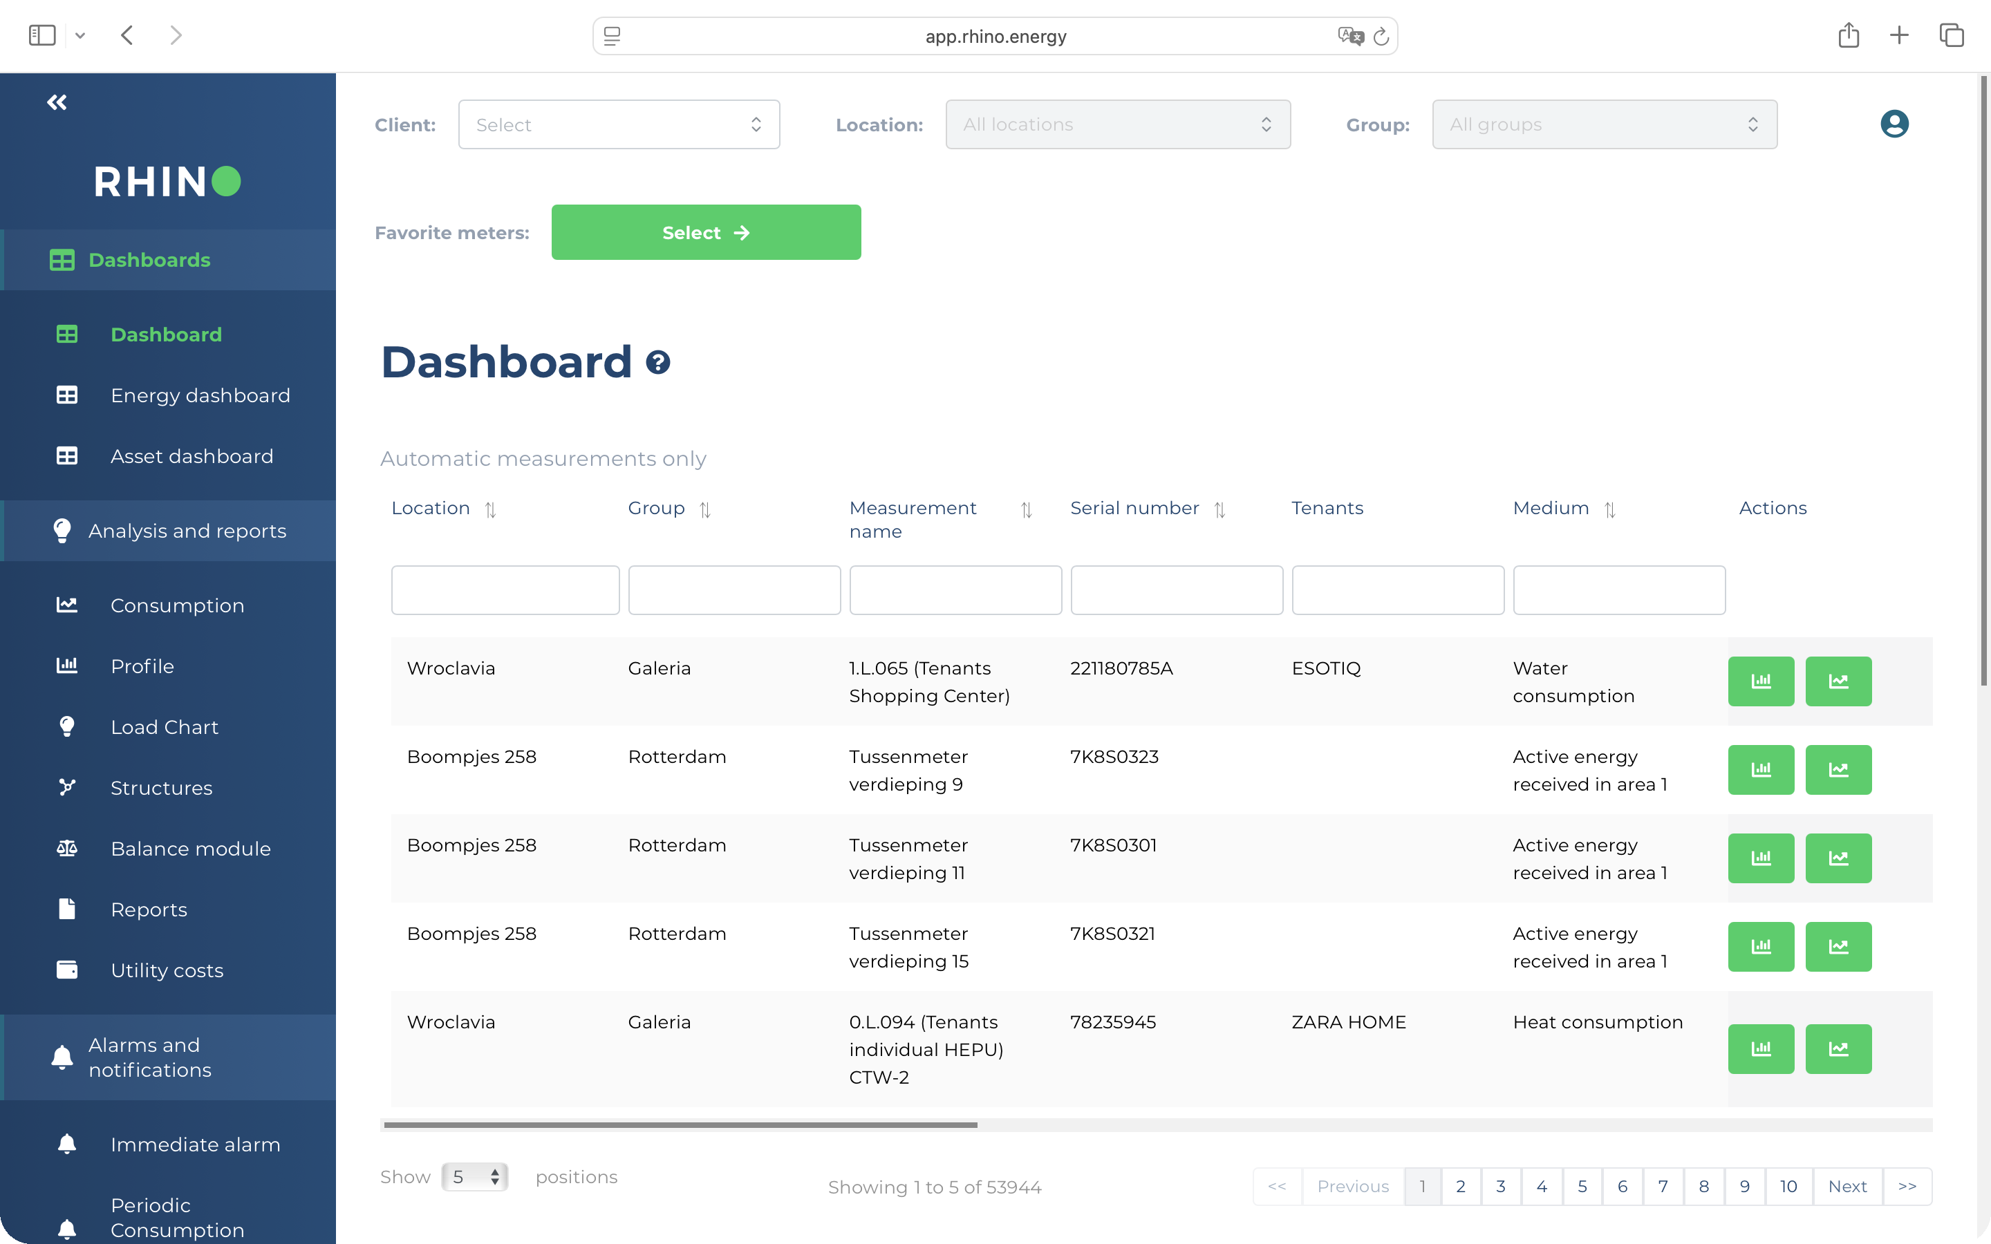The height and width of the screenshot is (1244, 1991).
Task: Go to results page 7
Action: tap(1663, 1187)
